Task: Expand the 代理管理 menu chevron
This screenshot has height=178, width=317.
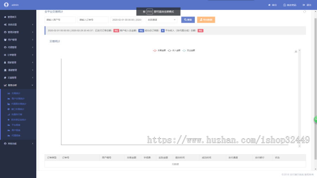Action: 32,47
